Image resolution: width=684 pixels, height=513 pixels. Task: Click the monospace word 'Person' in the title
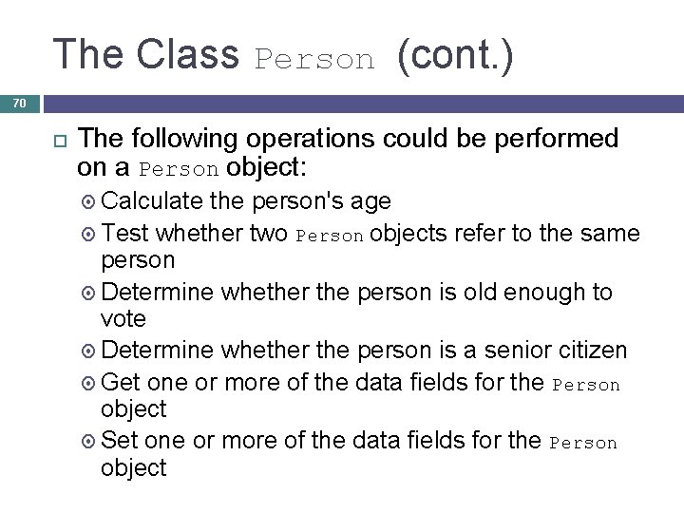[314, 59]
